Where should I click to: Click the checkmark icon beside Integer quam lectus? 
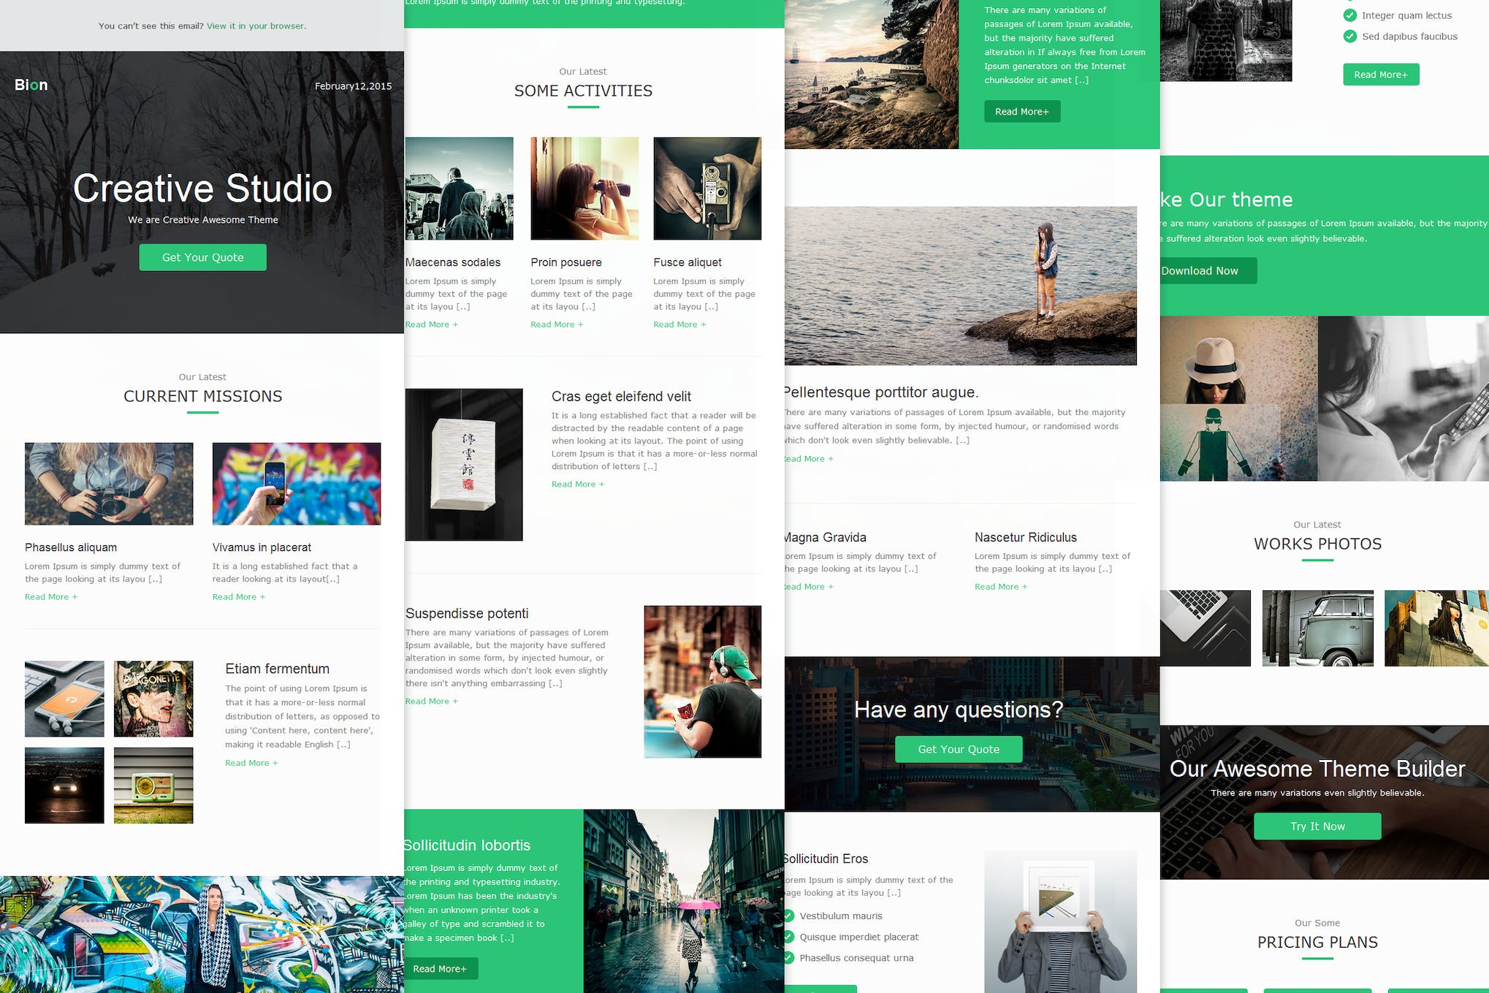coord(1349,15)
